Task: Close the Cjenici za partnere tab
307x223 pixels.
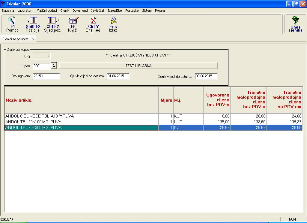Action: (x=33, y=39)
